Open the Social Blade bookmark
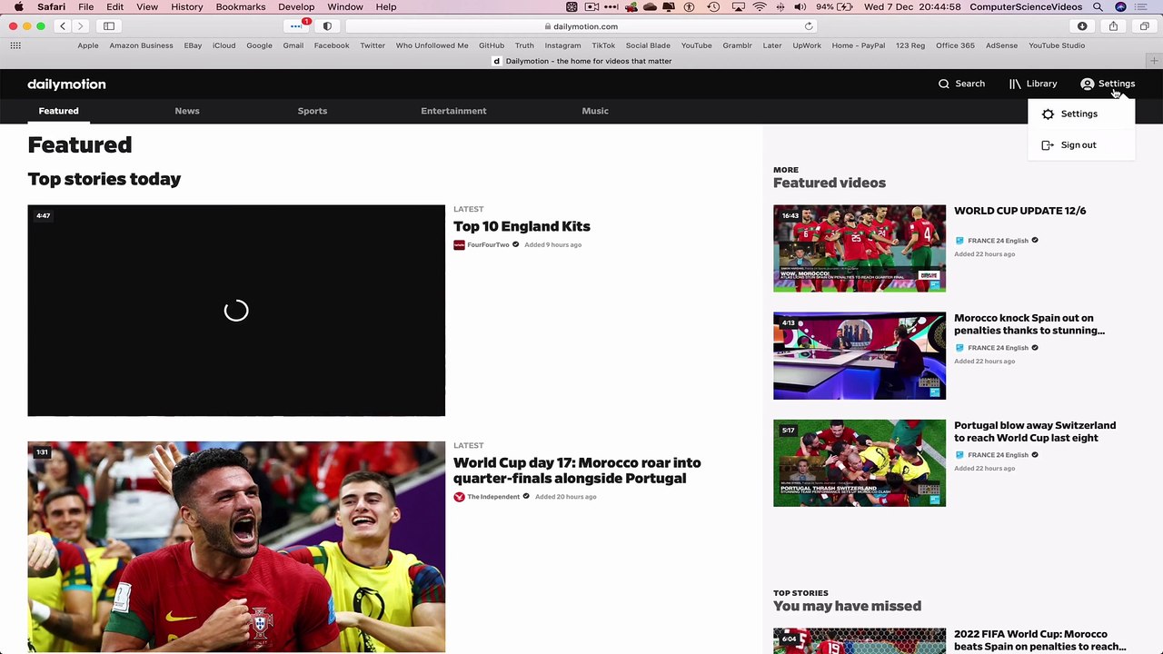This screenshot has height=654, width=1163. [x=648, y=45]
